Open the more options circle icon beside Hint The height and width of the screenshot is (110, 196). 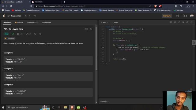coord(91,29)
